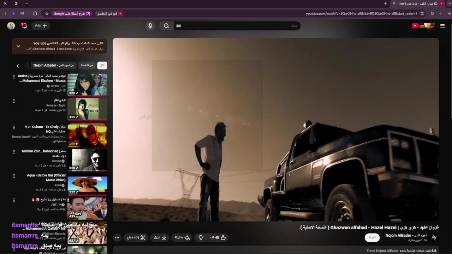
Task: Open the media control icon in toolbar
Action: 22,13
